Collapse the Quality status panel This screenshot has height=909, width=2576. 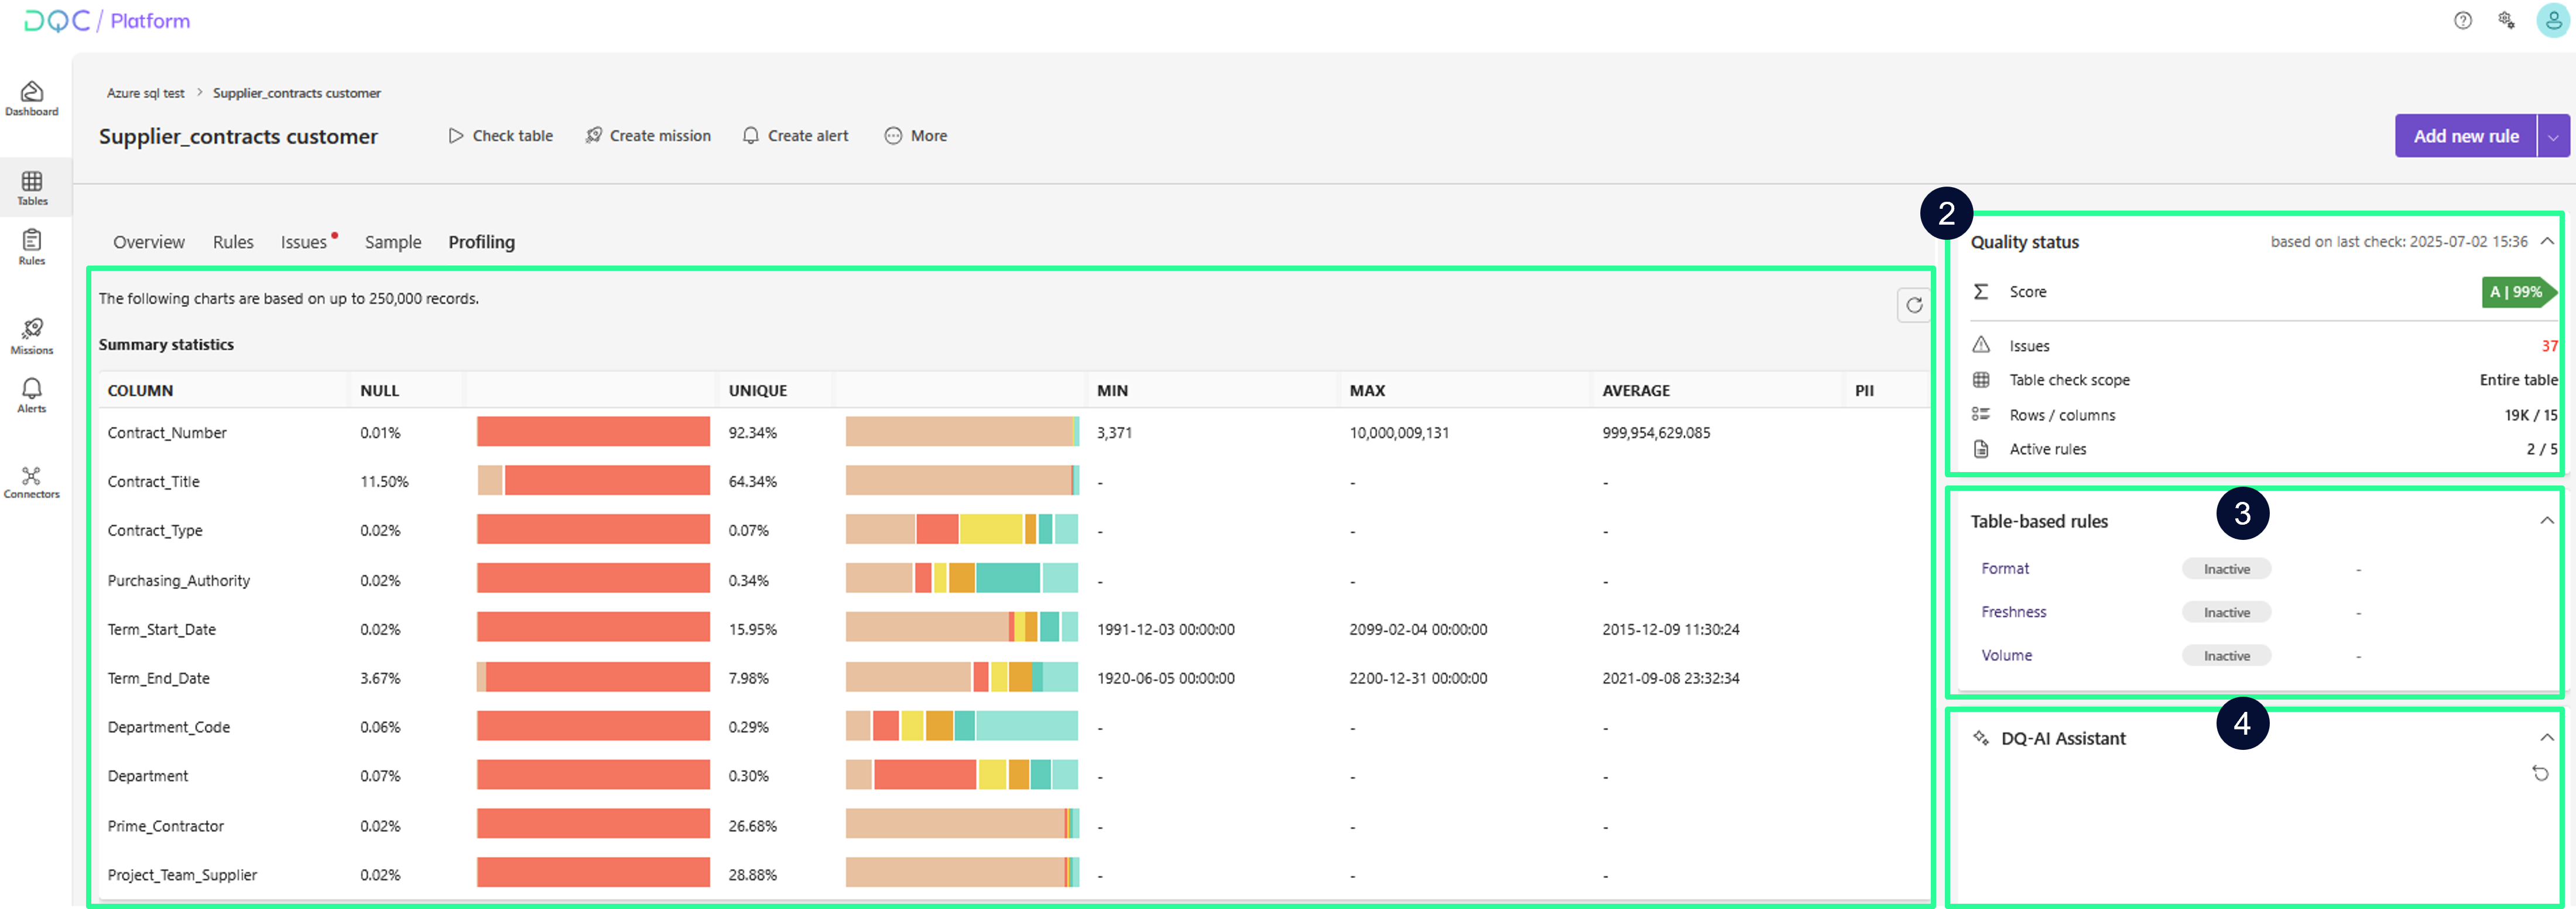pos(2547,242)
